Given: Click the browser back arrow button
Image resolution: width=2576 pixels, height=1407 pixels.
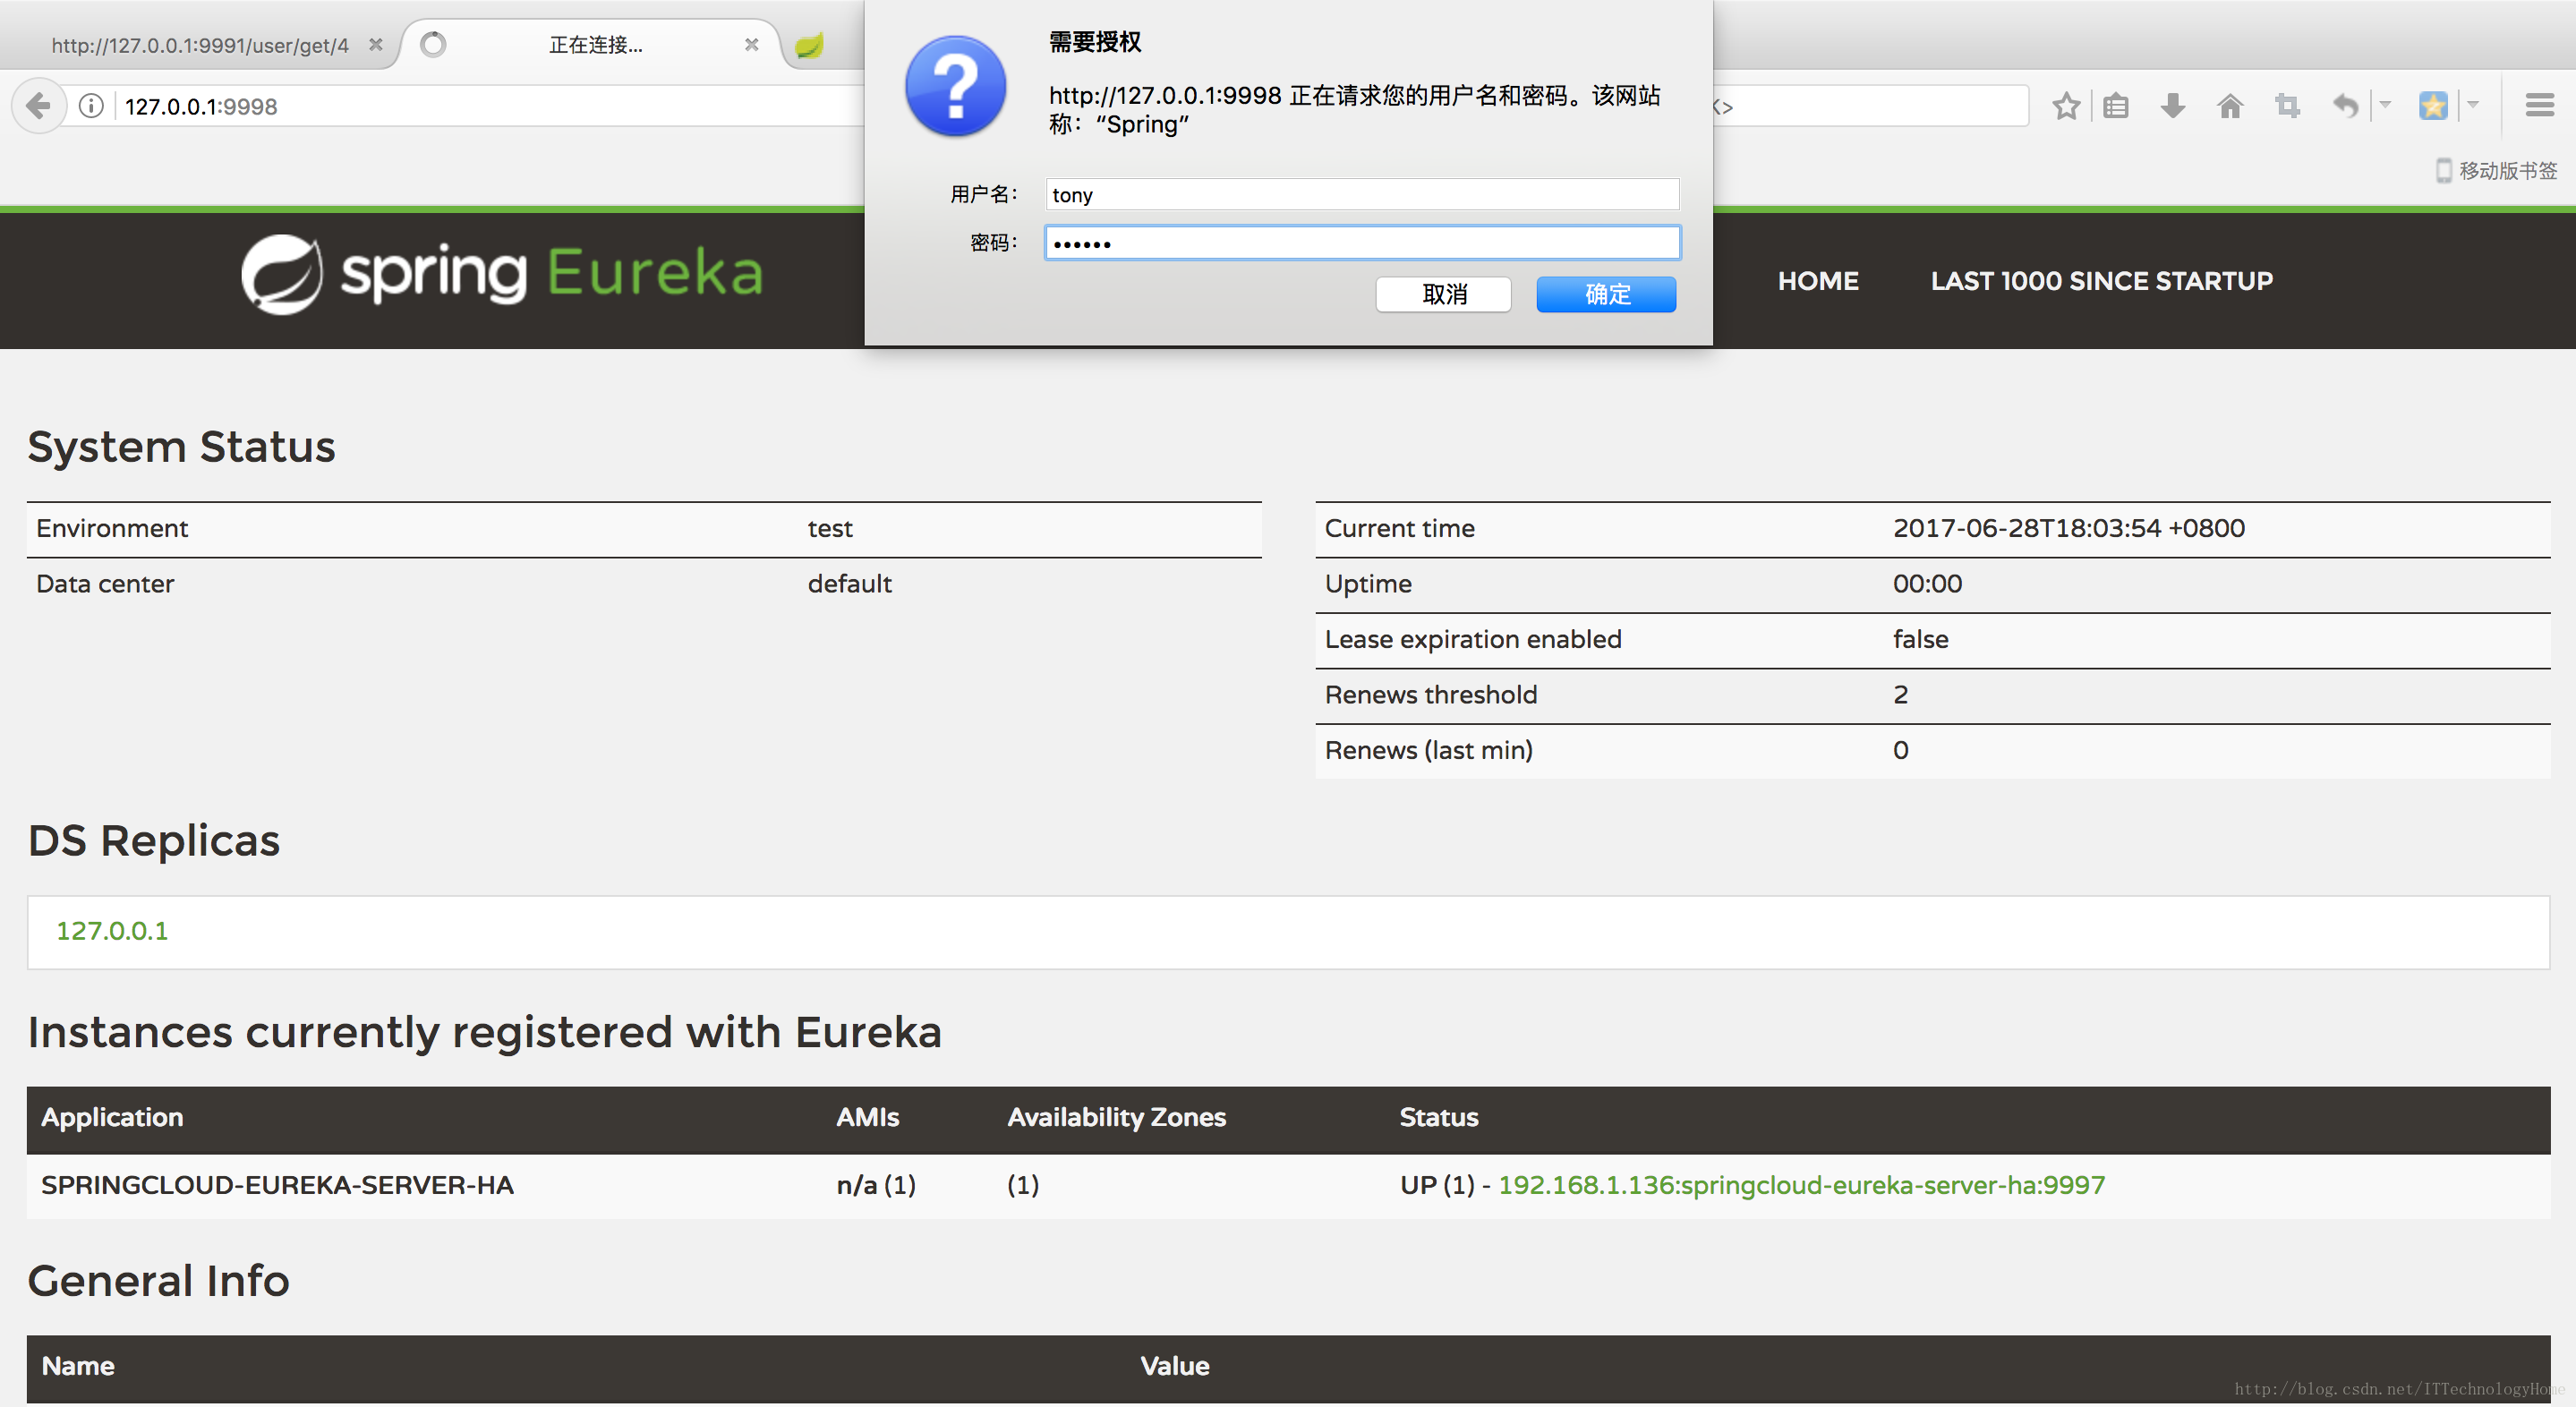Looking at the screenshot, I should (x=38, y=105).
